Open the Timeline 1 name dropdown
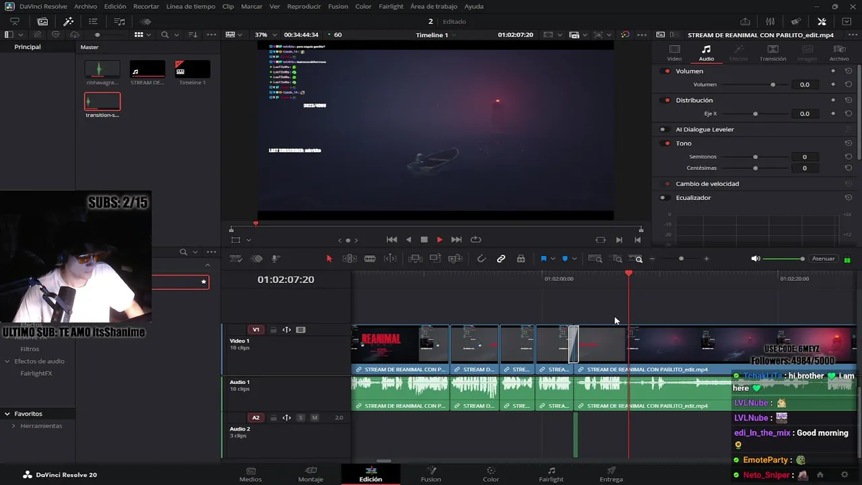 [436, 35]
